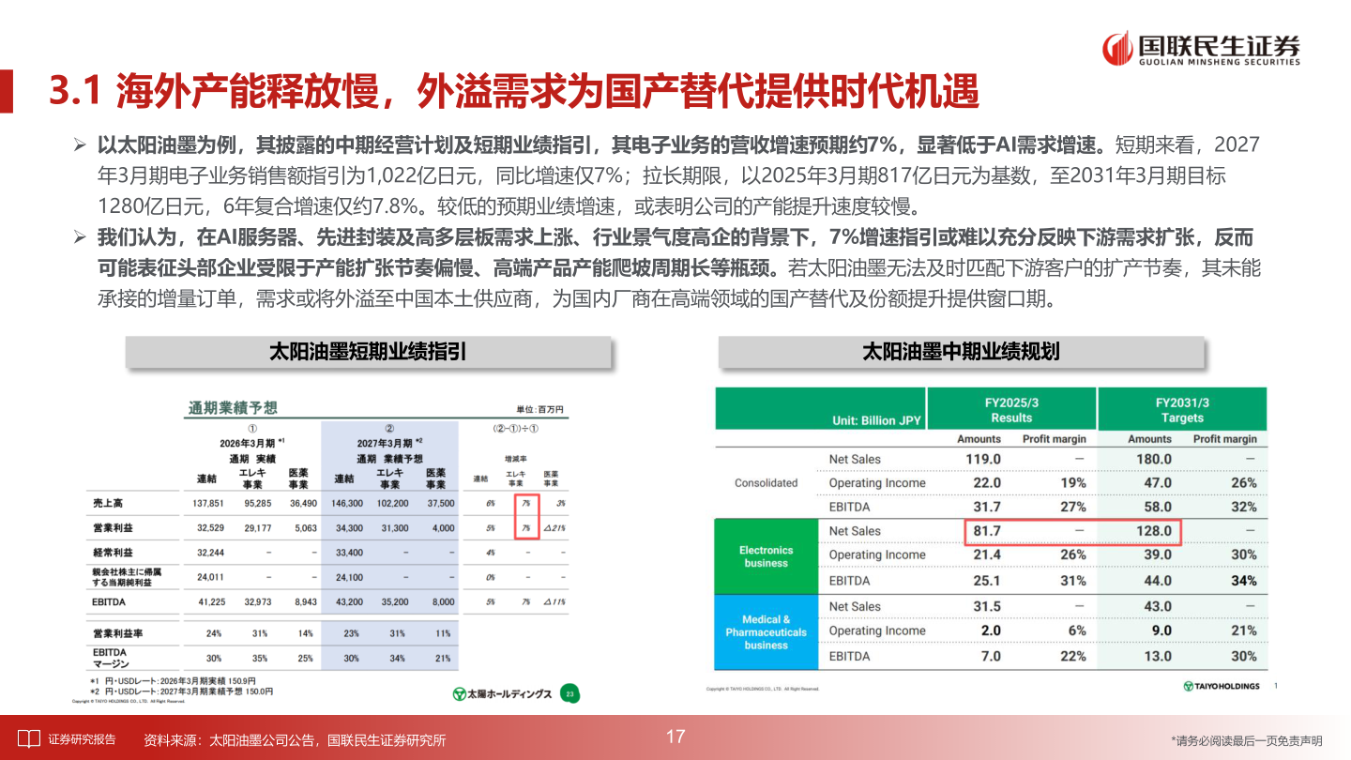Select the 95,285 cell
The width and height of the screenshot is (1351, 760).
pyautogui.click(x=258, y=503)
